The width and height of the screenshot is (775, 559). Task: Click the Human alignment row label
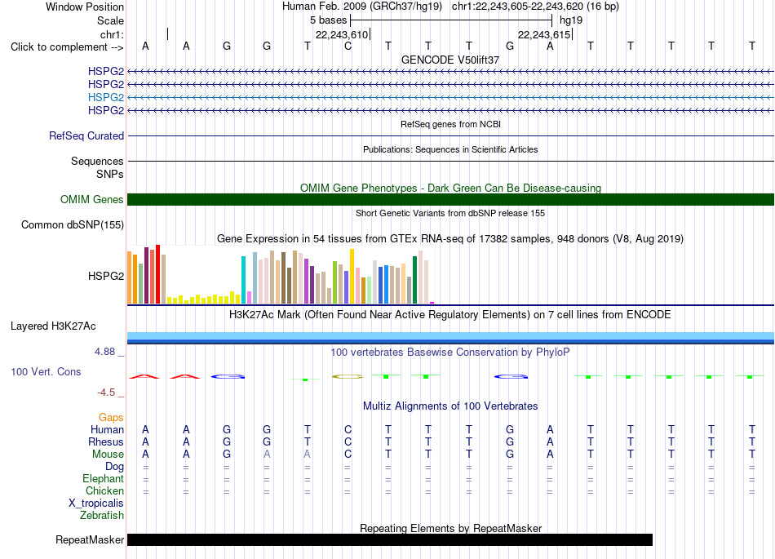pyautogui.click(x=107, y=429)
